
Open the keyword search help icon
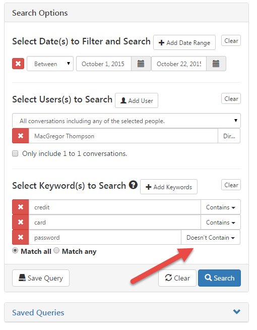[133, 185]
